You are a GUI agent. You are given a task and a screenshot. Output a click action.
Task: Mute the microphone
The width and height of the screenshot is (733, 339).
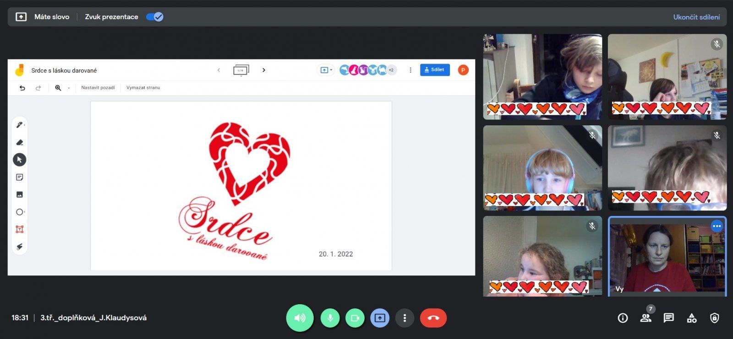point(330,318)
